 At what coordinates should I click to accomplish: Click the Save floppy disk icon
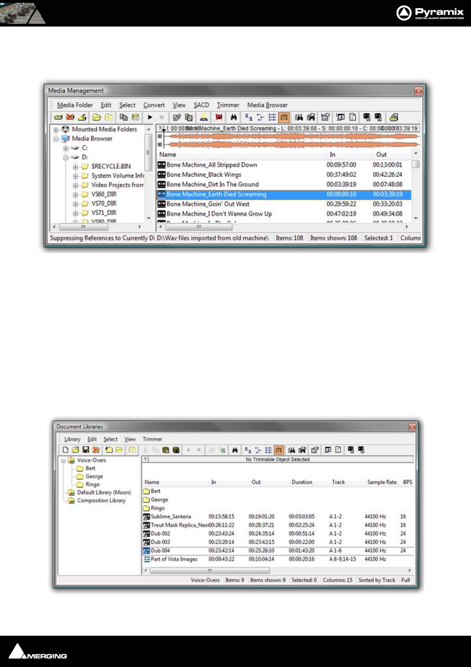(85, 450)
